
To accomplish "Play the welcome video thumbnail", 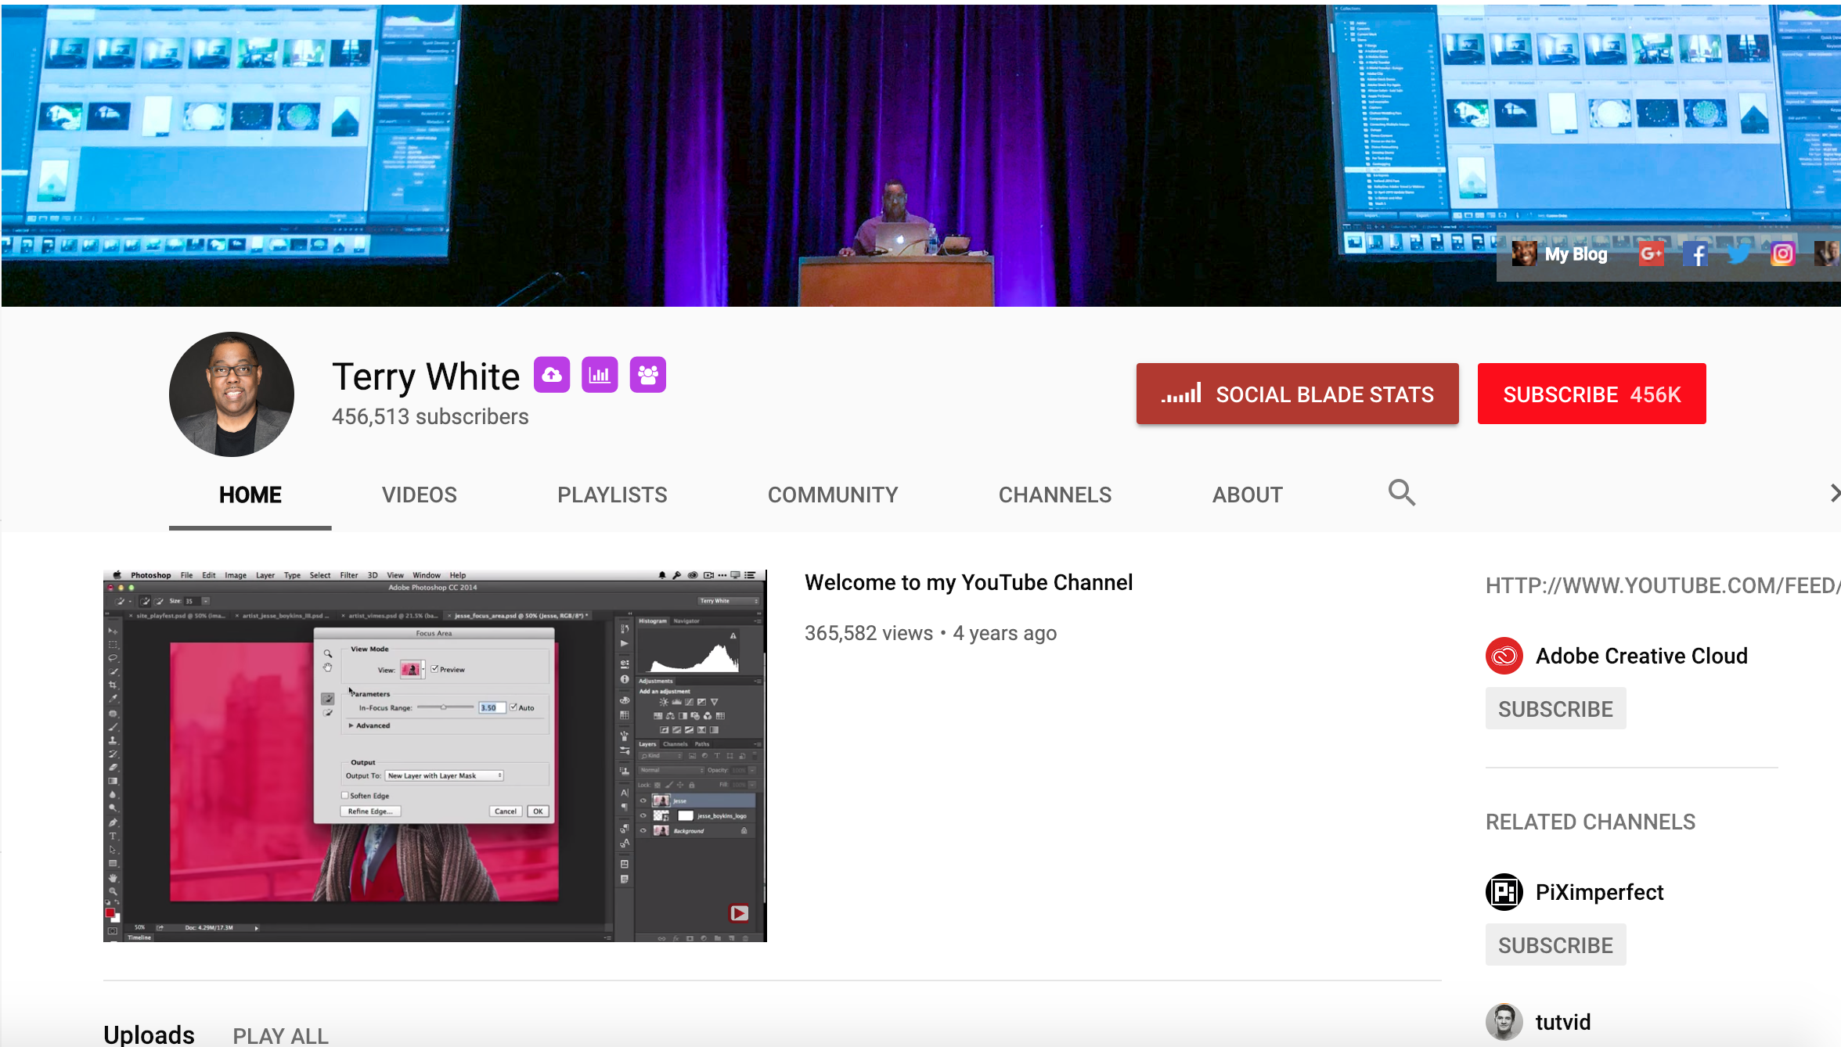I will 435,756.
